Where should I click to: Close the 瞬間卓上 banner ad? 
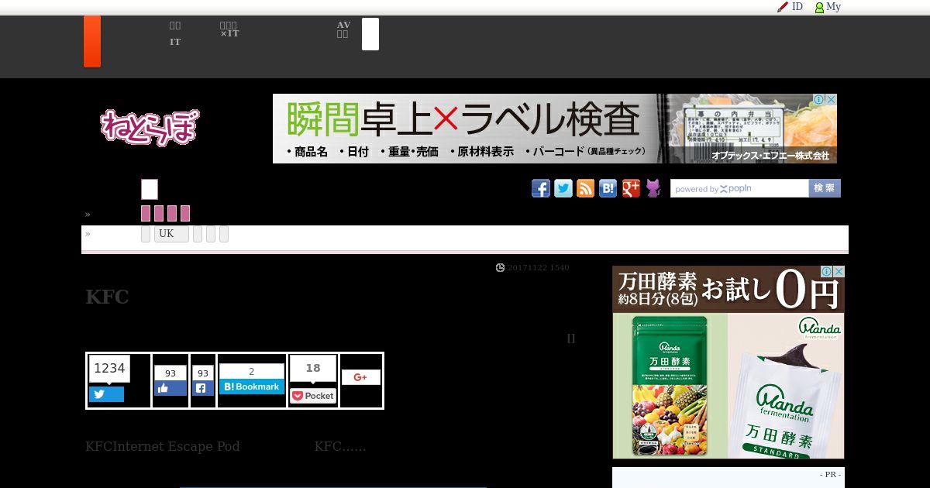[x=831, y=100]
